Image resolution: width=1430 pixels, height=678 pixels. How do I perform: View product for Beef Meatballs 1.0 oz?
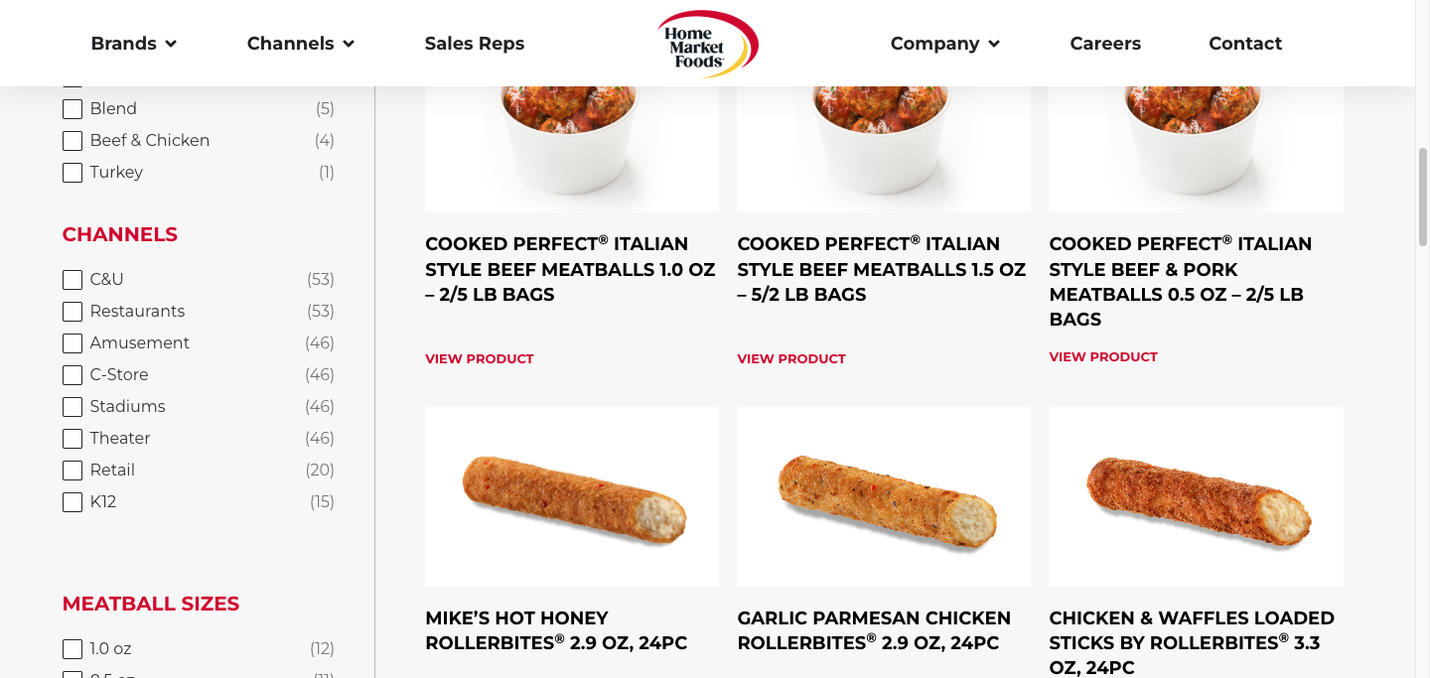(x=480, y=359)
